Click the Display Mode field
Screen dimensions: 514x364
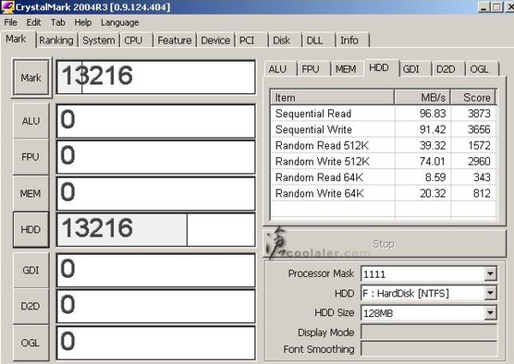click(429, 332)
